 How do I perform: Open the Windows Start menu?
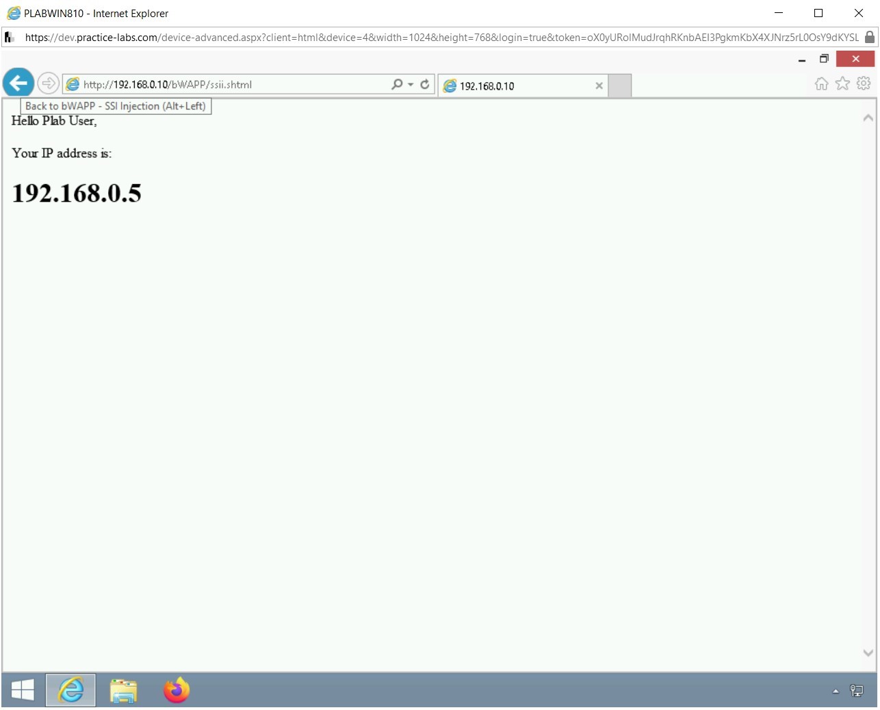(x=23, y=690)
